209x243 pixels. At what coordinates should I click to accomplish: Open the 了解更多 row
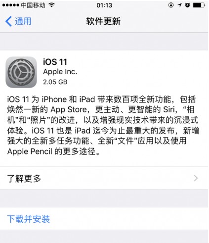(104, 178)
